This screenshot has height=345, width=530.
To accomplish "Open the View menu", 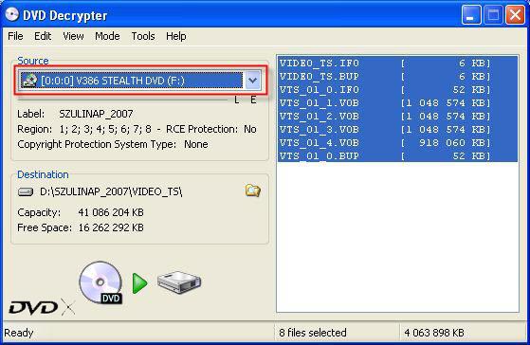I will (73, 36).
